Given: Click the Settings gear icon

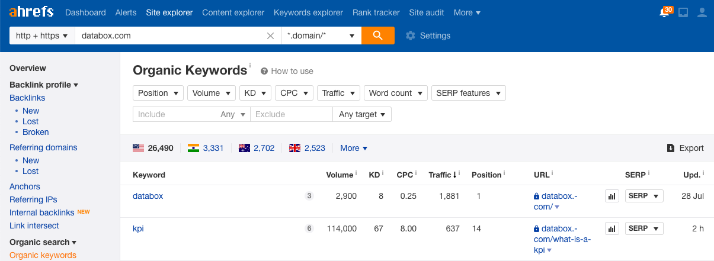Looking at the screenshot, I should click(x=411, y=36).
